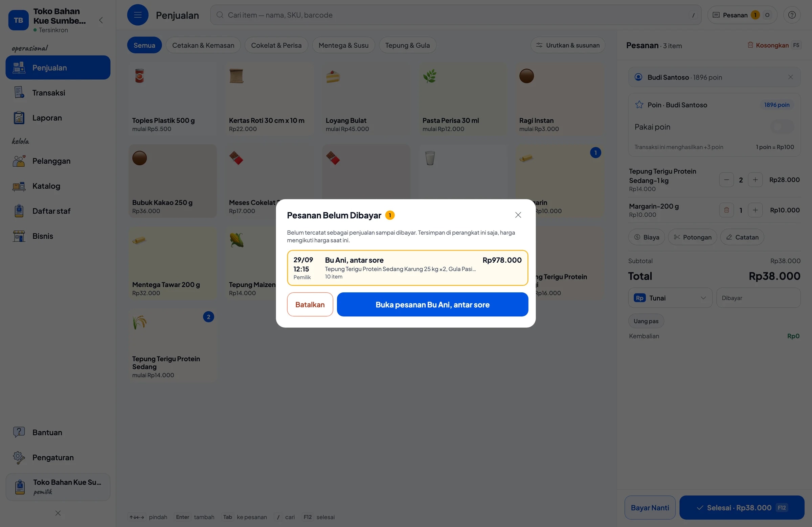Click the hamburger menu button beside Penjualan
The width and height of the screenshot is (812, 527).
click(x=137, y=15)
